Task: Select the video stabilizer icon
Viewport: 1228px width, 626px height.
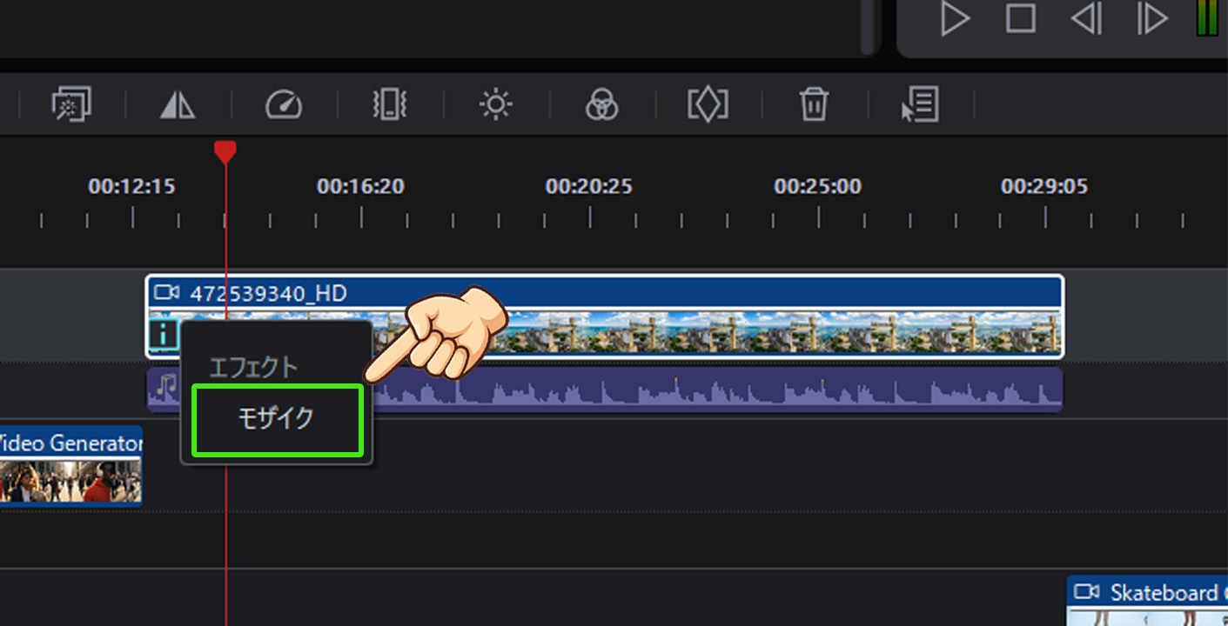Action: pyautogui.click(x=390, y=105)
